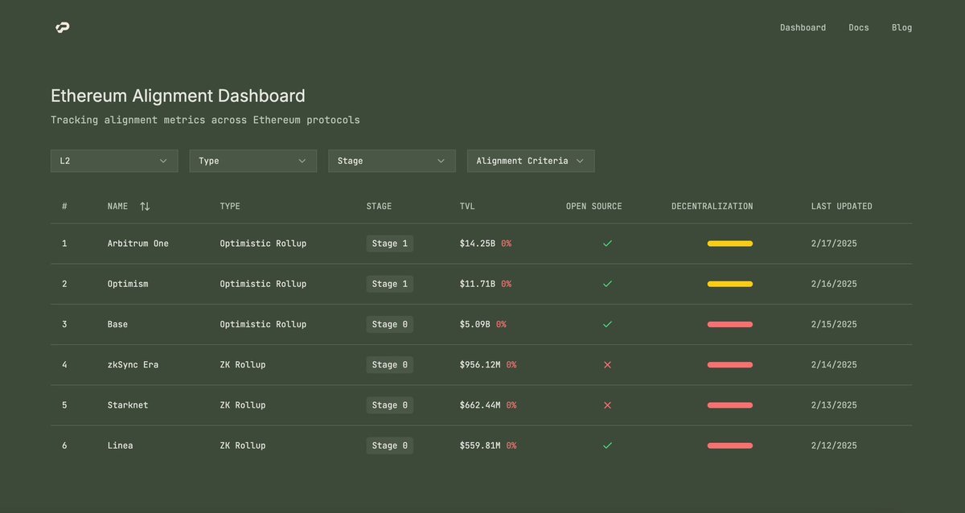Click the open source checkmark for Linea
965x513 pixels.
pos(607,445)
